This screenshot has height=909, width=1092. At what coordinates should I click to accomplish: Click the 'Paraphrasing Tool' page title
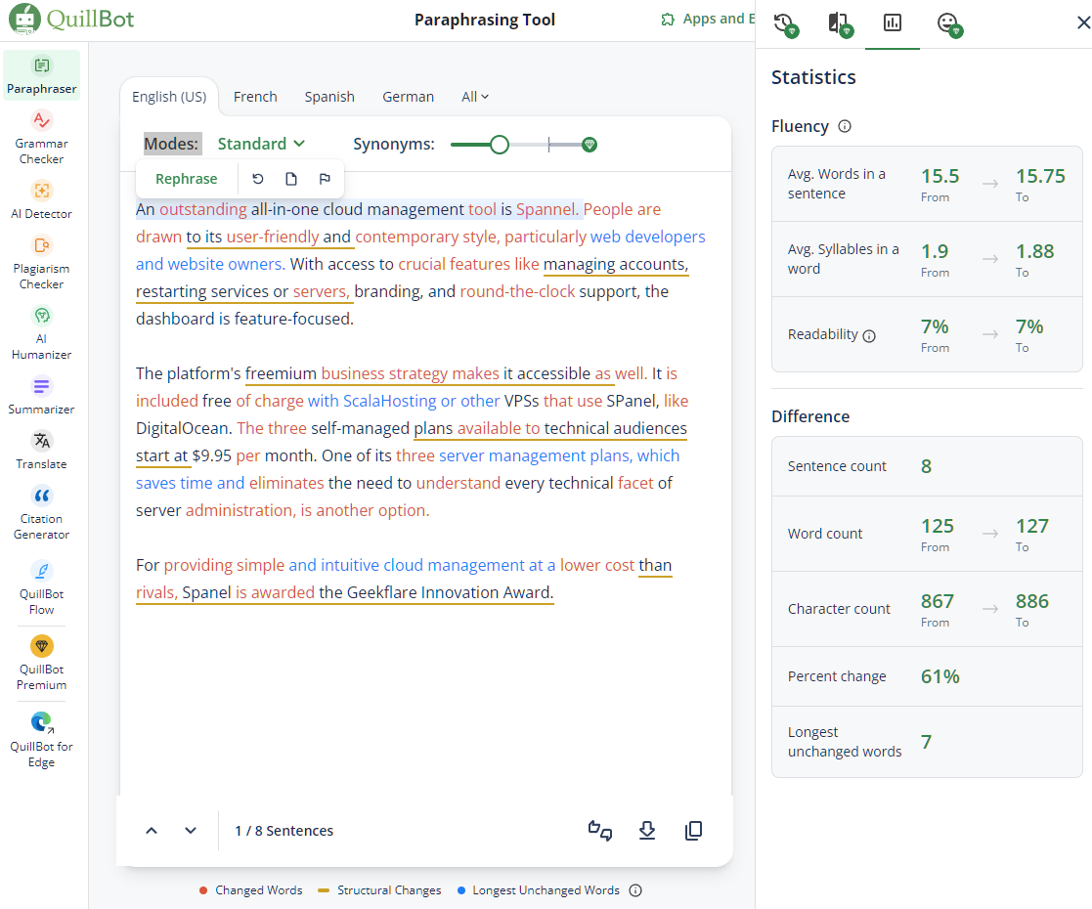[485, 20]
